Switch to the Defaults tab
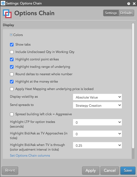 pyautogui.click(x=126, y=13)
